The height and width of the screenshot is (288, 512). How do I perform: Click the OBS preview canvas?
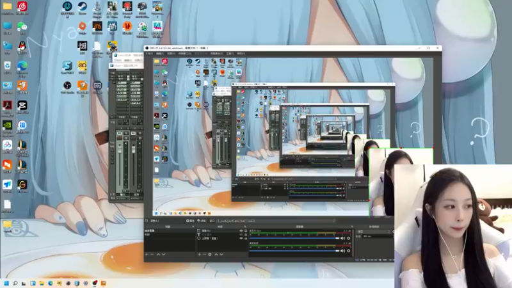pyautogui.click(x=293, y=136)
